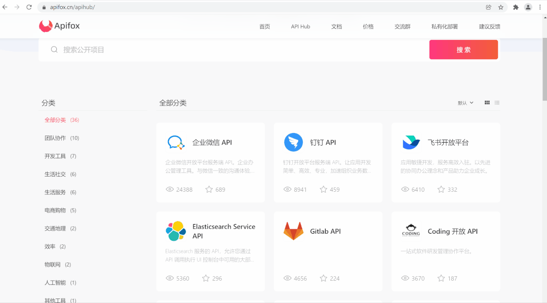This screenshot has height=303, width=547.
Task: Click eye views icon on Gitlab card
Action: tap(287, 278)
